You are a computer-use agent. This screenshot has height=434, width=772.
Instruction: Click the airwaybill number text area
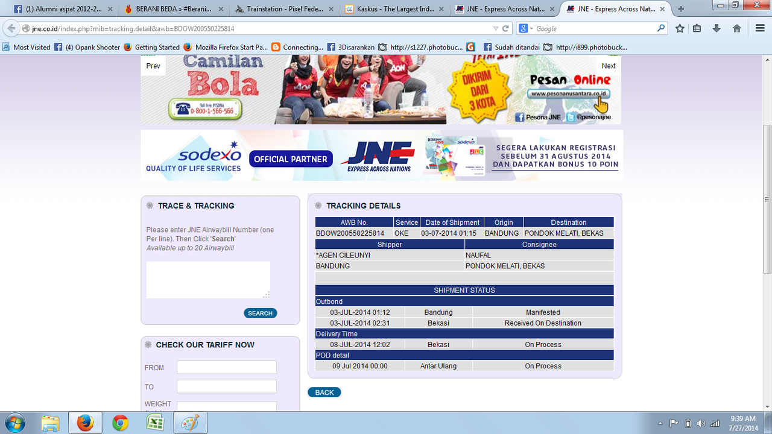point(208,280)
